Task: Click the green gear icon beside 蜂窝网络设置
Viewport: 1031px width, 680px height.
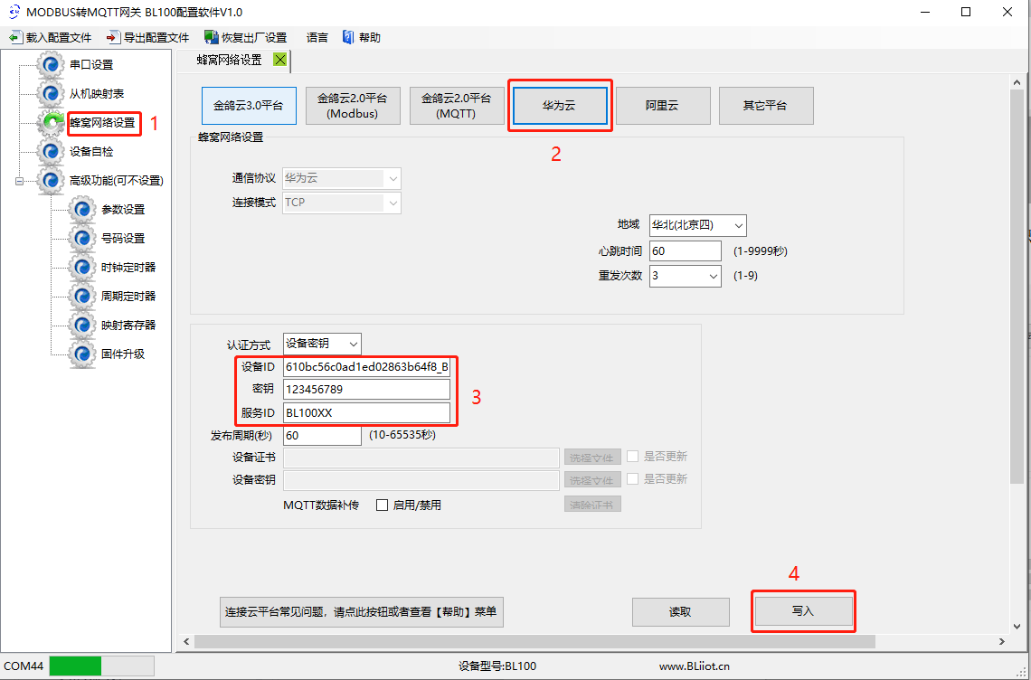Action: (x=50, y=122)
